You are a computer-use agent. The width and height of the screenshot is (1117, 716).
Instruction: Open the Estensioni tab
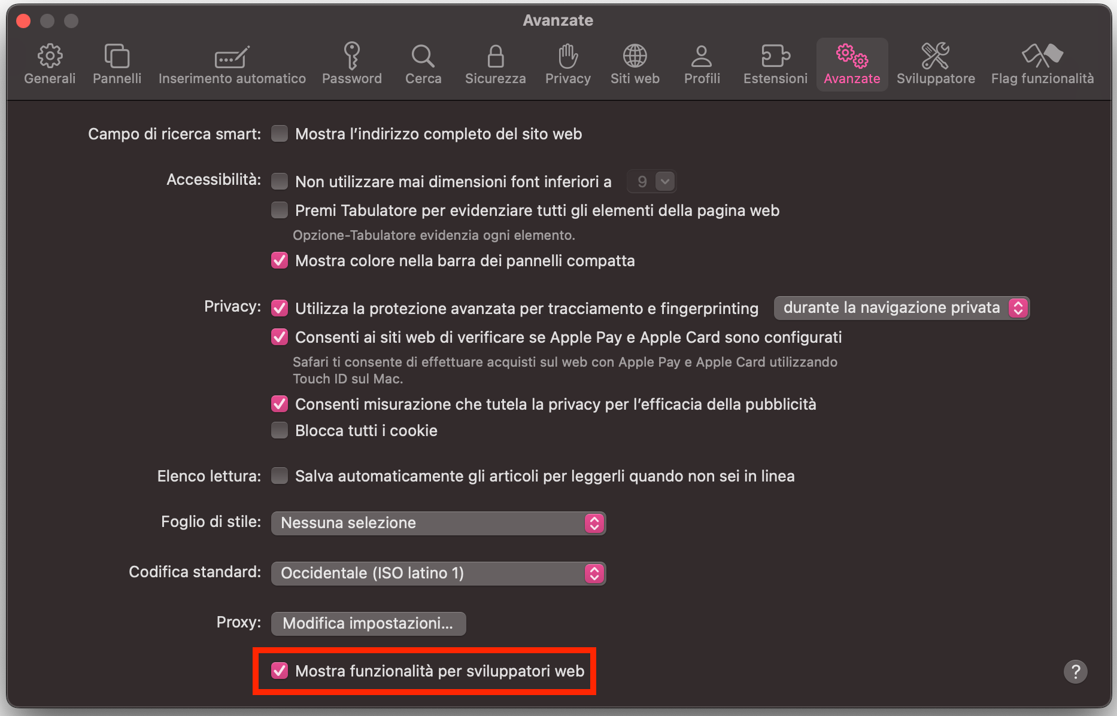pos(775,63)
